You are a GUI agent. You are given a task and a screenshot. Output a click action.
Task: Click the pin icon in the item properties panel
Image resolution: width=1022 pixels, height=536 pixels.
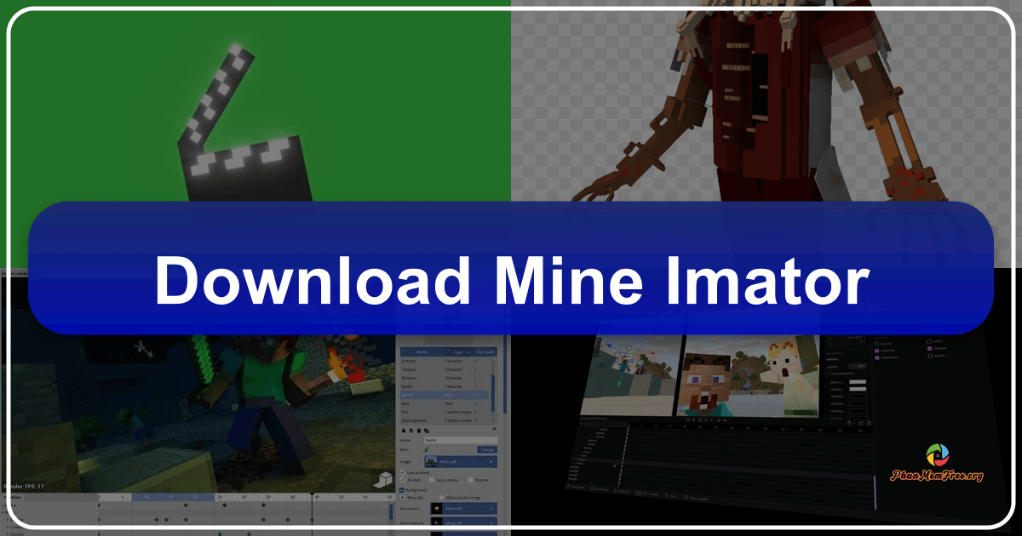click(493, 429)
